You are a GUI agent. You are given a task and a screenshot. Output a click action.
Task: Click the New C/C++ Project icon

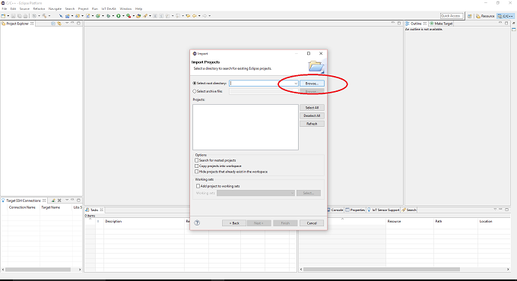(x=67, y=16)
